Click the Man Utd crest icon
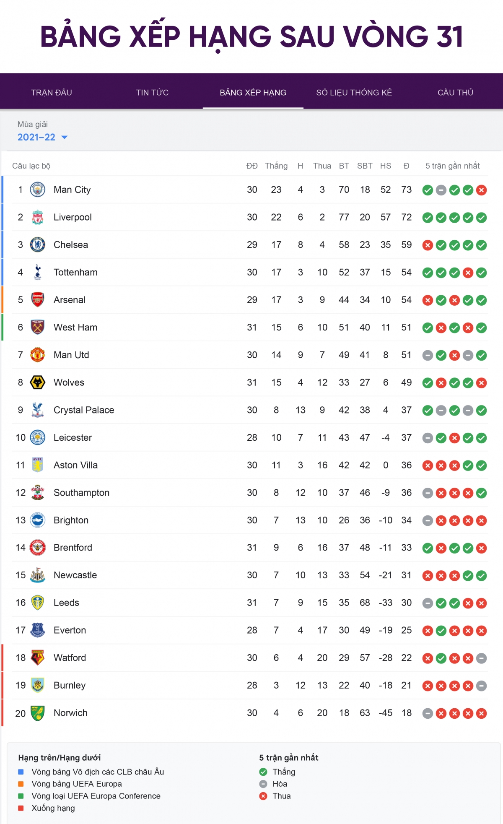Screen dimensions: 503x824 coord(38,355)
